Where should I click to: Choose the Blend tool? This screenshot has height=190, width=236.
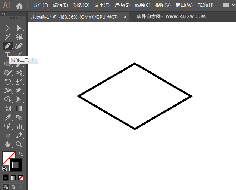[19, 117]
